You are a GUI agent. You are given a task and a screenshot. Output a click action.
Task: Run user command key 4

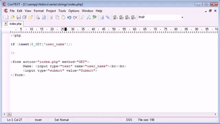pos(133,17)
